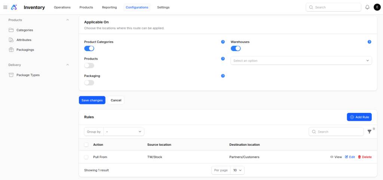The height and width of the screenshot is (180, 383).
Task: Open the rules filter funnel icon
Action: pyautogui.click(x=369, y=132)
